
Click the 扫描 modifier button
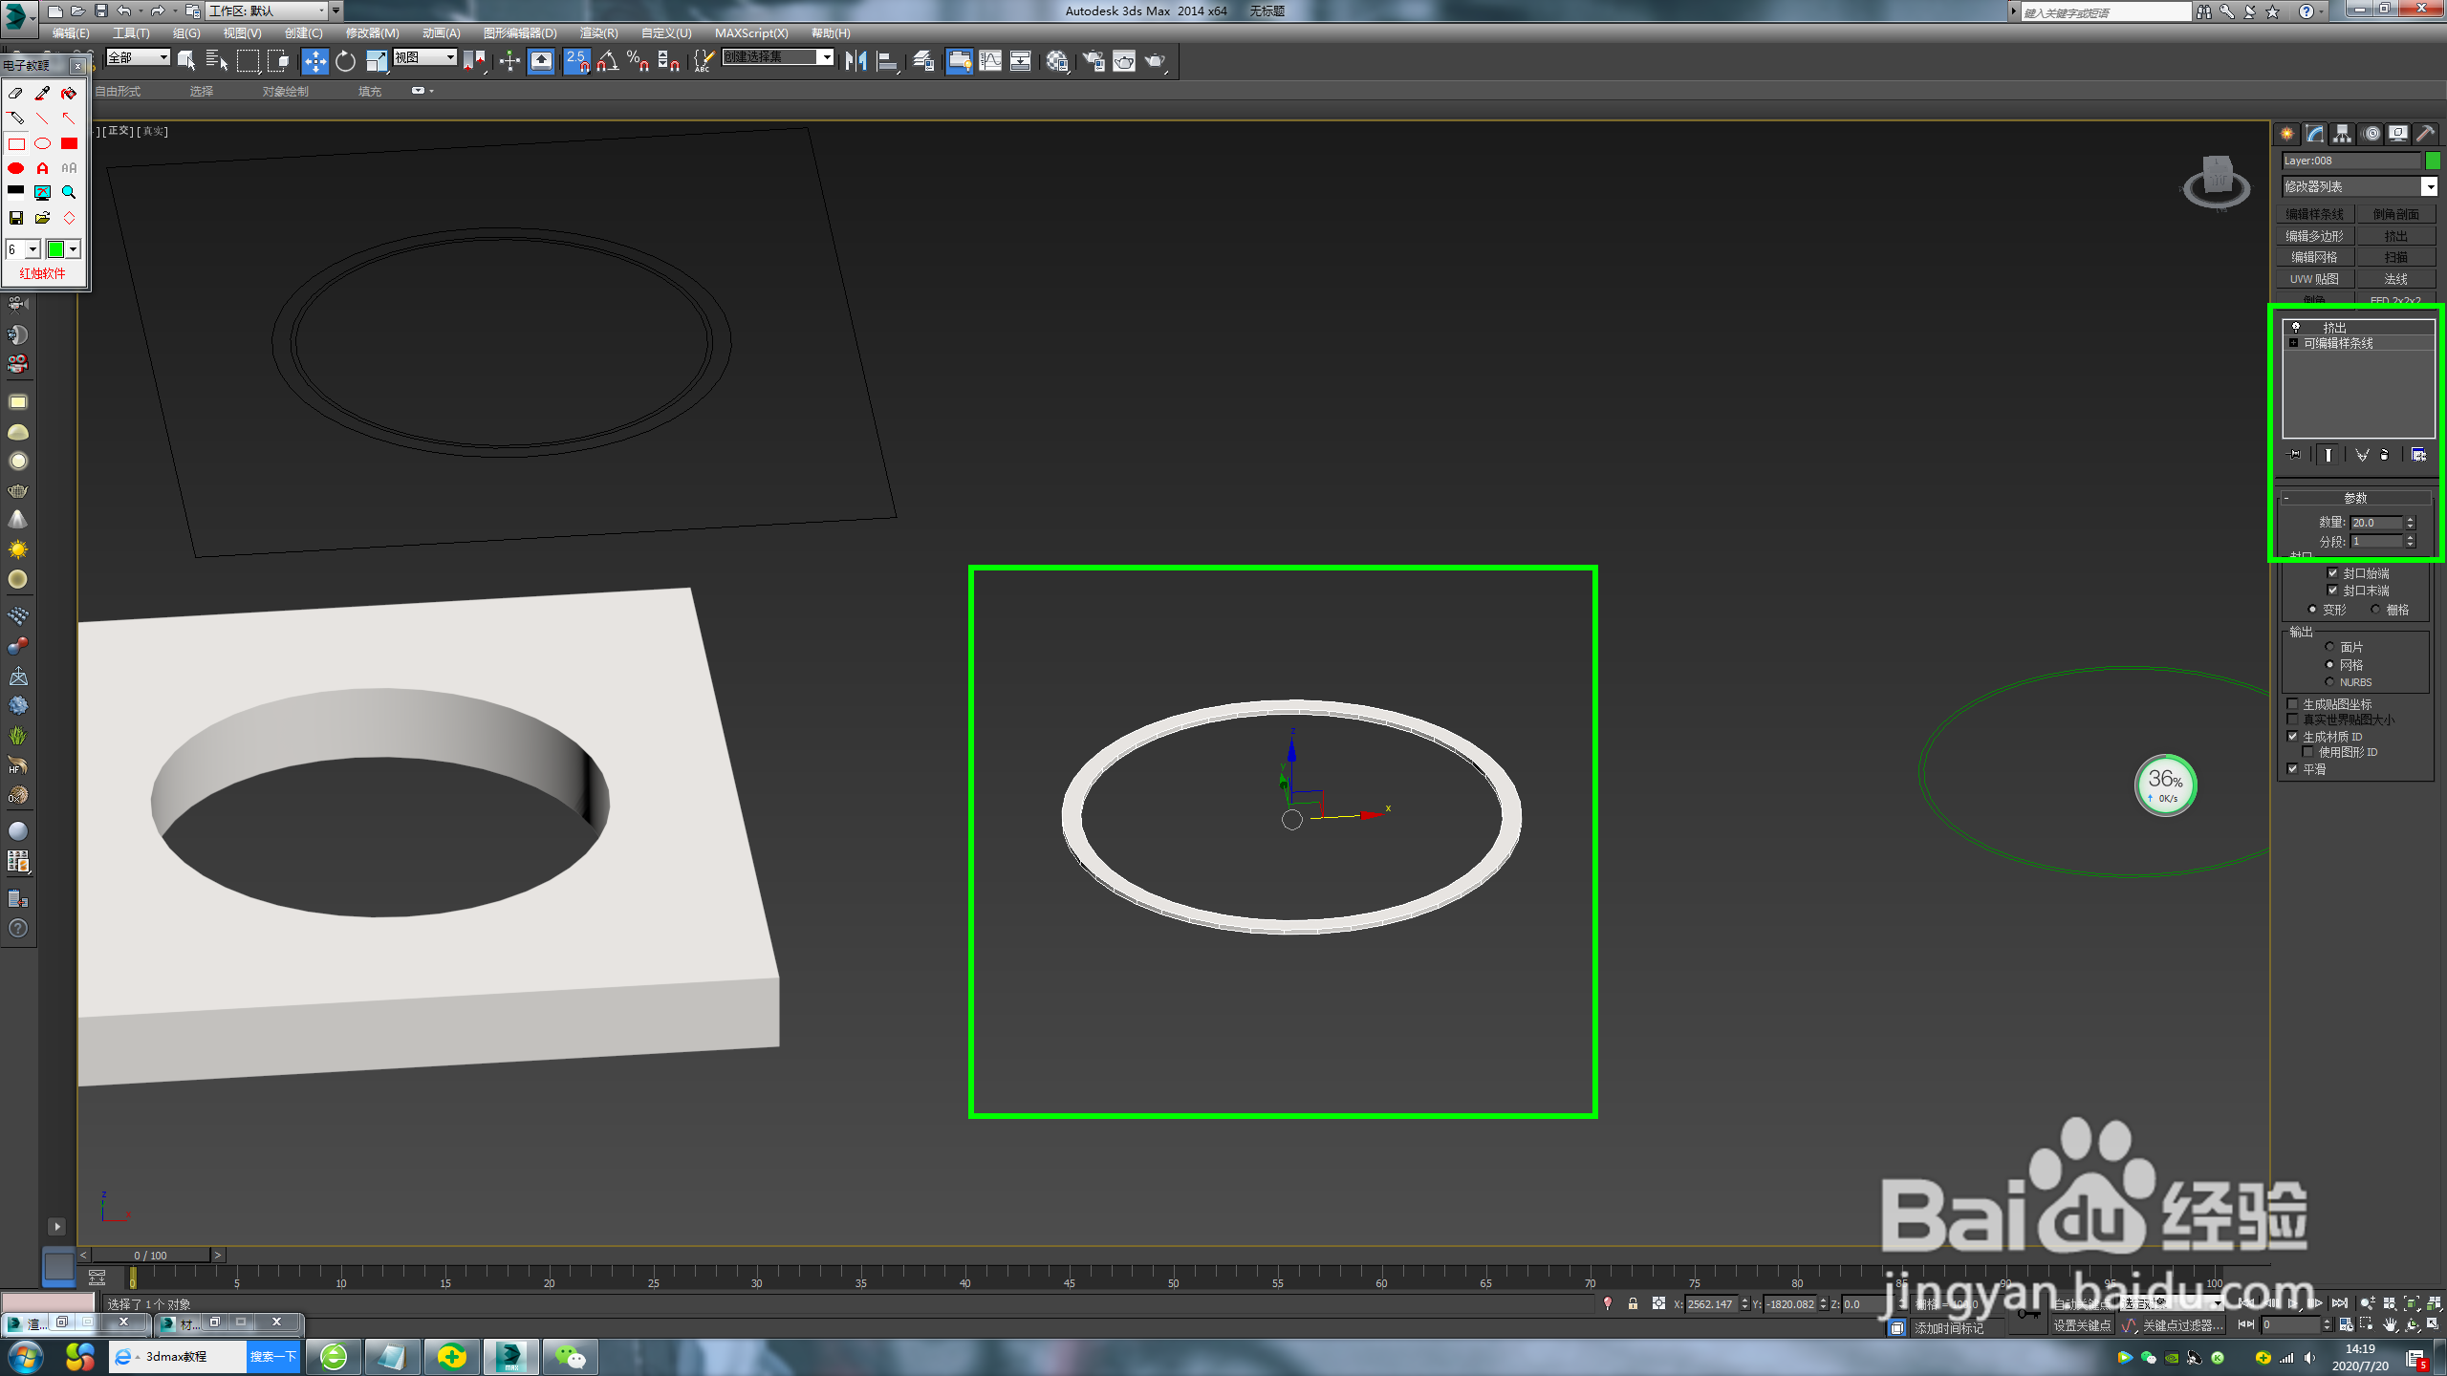point(2395,257)
